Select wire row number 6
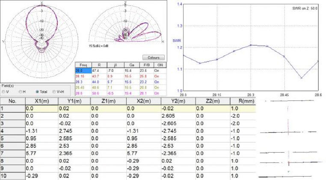326x180 pixels. point(12,146)
